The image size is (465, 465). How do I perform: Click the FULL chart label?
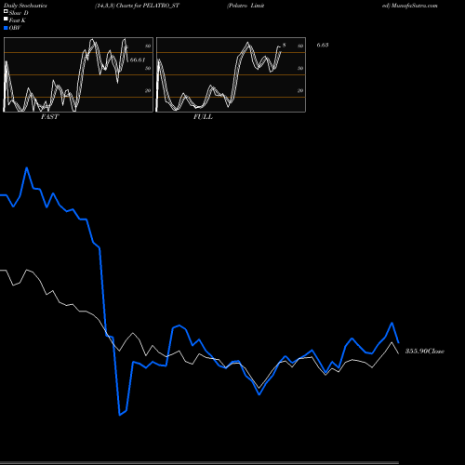[203, 117]
